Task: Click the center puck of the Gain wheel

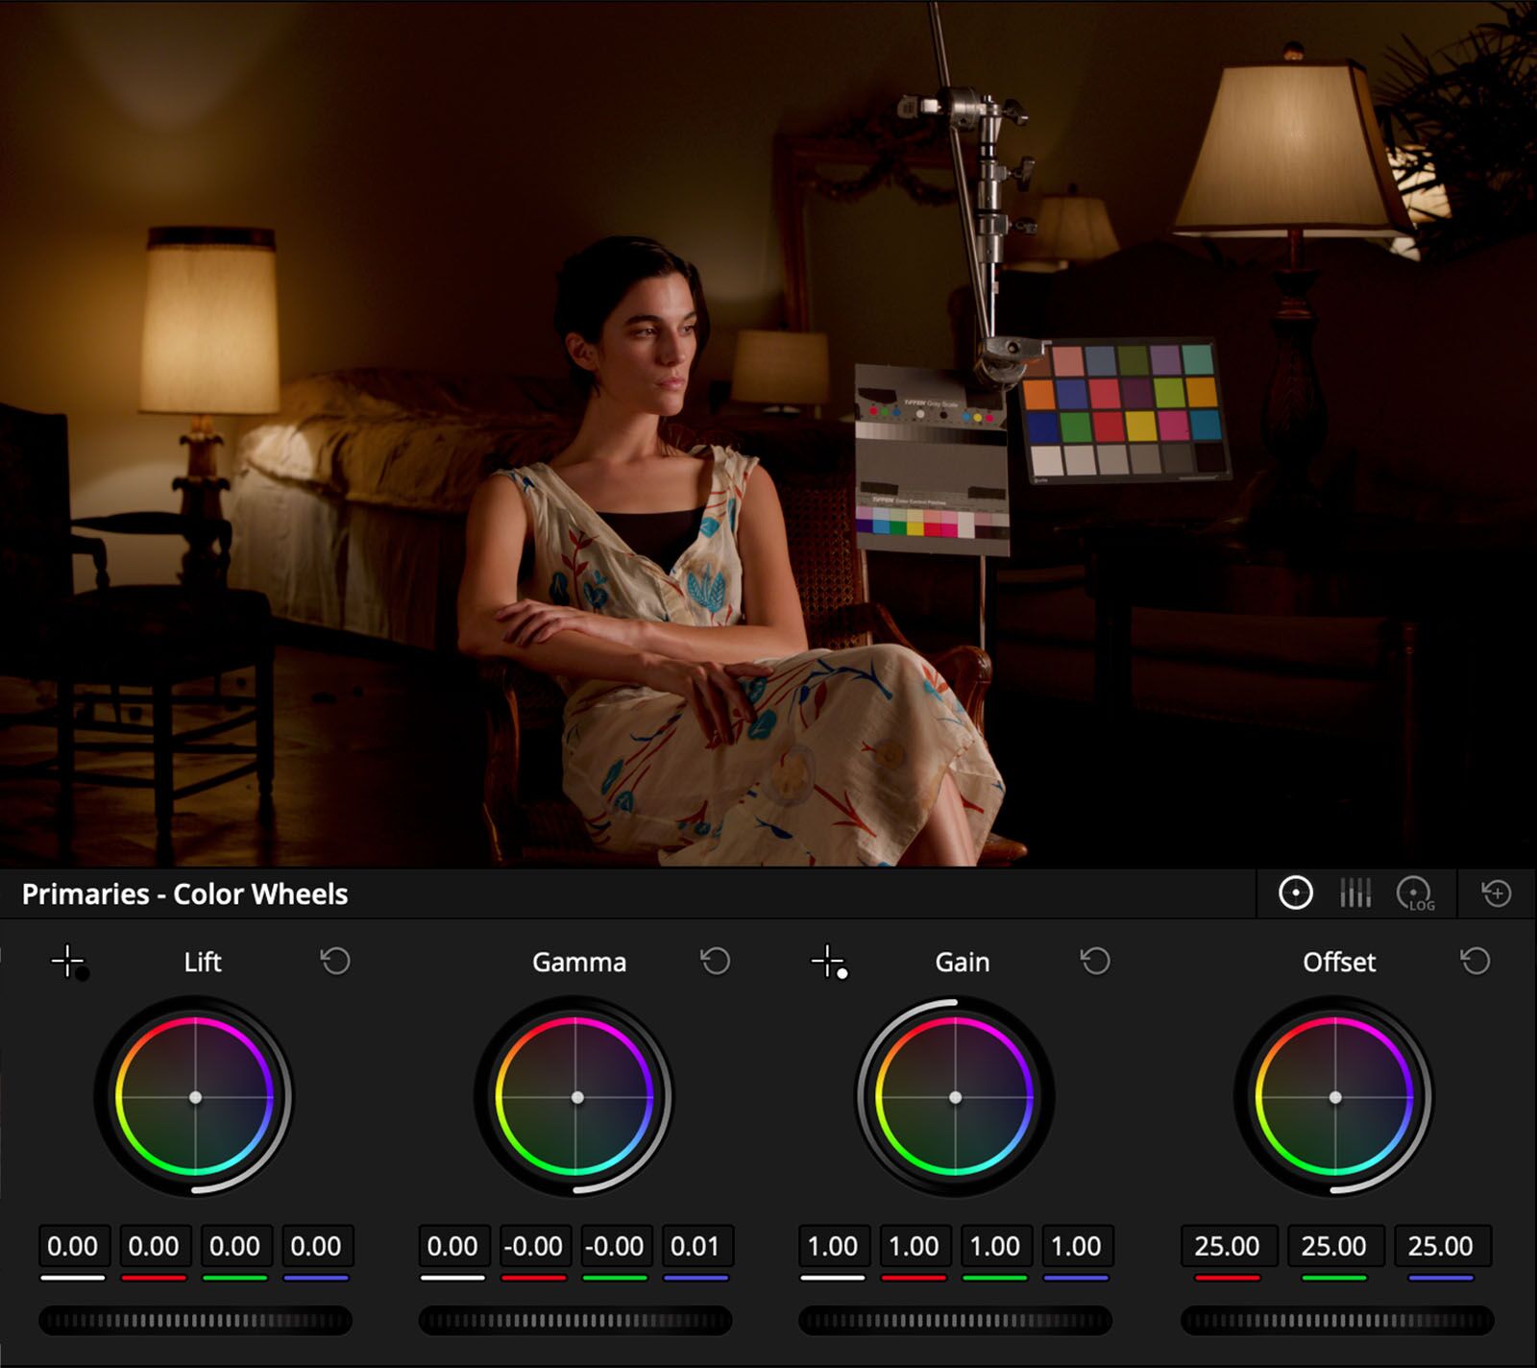Action: tap(957, 1095)
